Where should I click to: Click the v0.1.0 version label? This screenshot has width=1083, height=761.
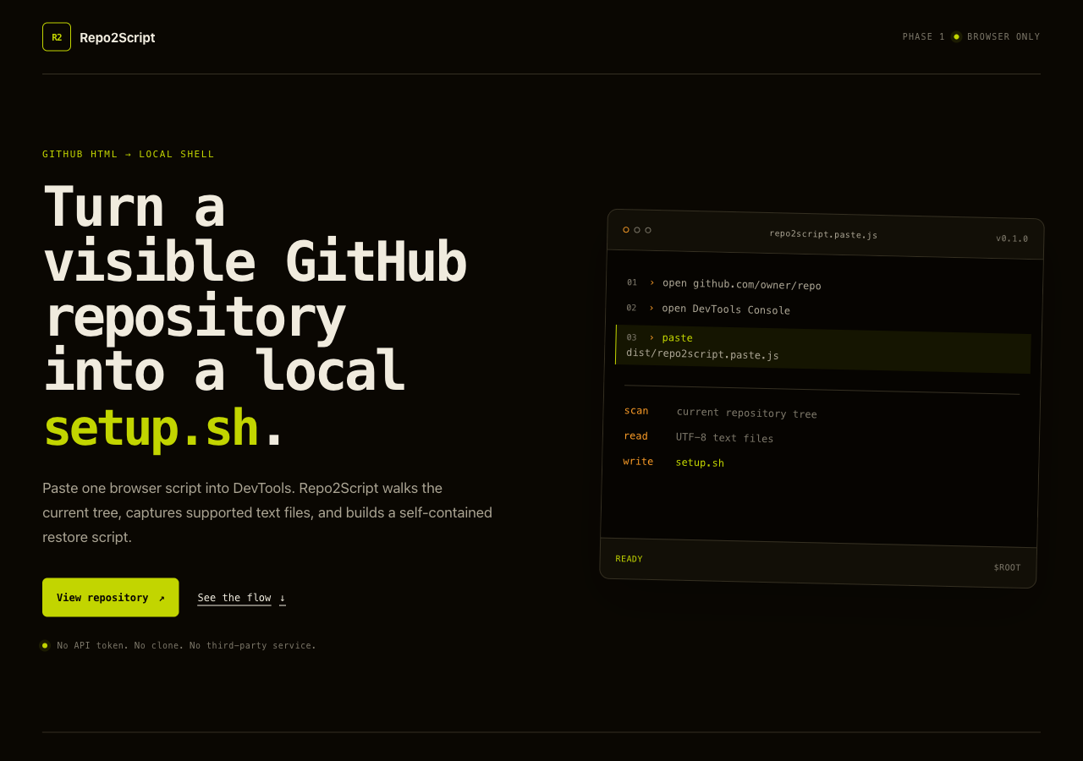click(x=1012, y=238)
